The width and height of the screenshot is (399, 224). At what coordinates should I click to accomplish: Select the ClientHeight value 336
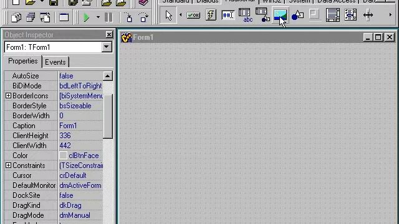65,136
